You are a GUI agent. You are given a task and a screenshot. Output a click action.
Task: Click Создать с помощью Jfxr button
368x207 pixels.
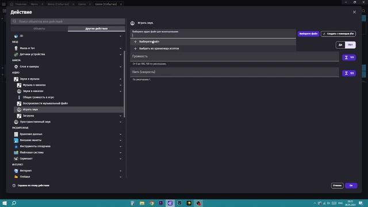coord(338,34)
